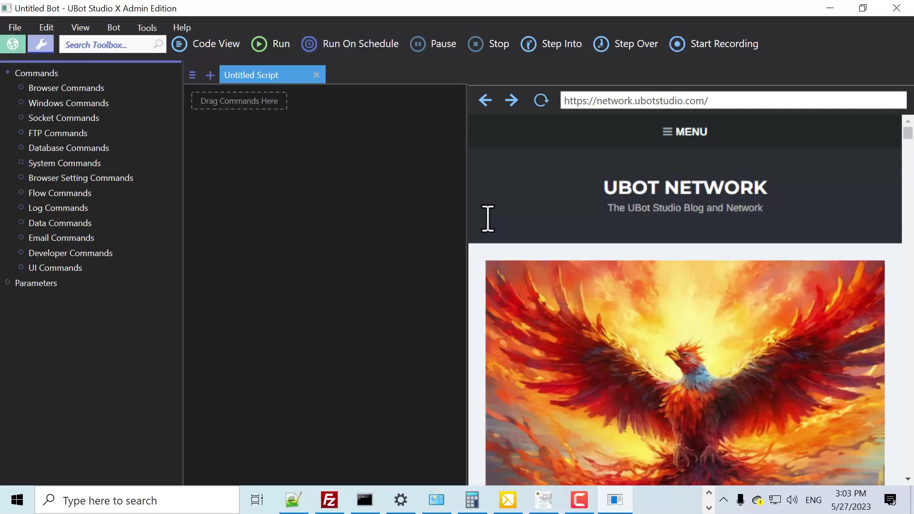The image size is (914, 514).
Task: Expand Email Commands category
Action: [21, 237]
